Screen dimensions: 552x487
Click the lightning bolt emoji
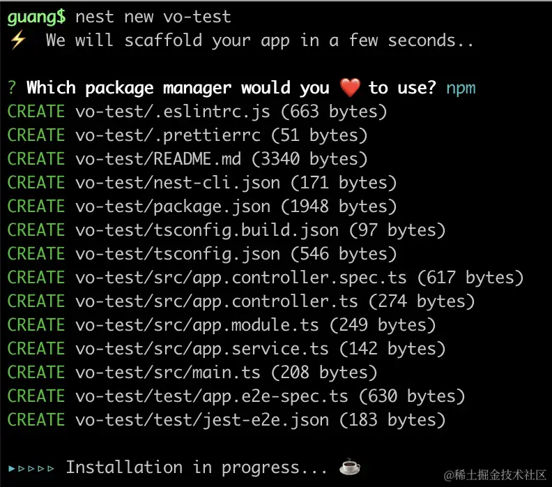point(17,40)
